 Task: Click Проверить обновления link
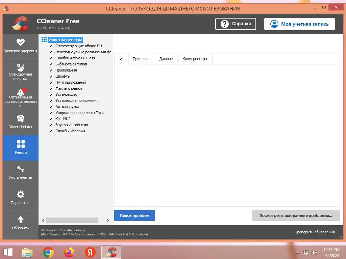[315, 232]
